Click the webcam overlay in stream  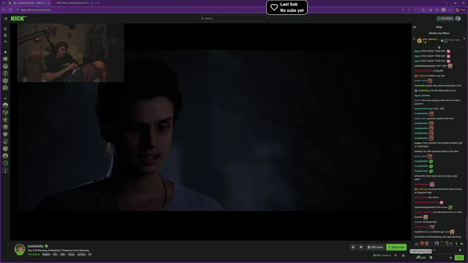(71, 53)
